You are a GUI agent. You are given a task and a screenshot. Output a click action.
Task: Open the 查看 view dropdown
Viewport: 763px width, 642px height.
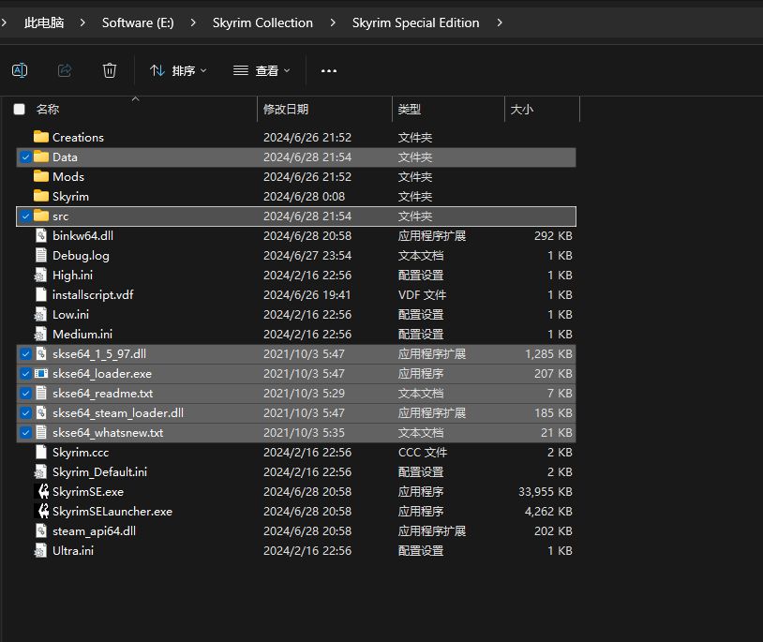point(262,70)
